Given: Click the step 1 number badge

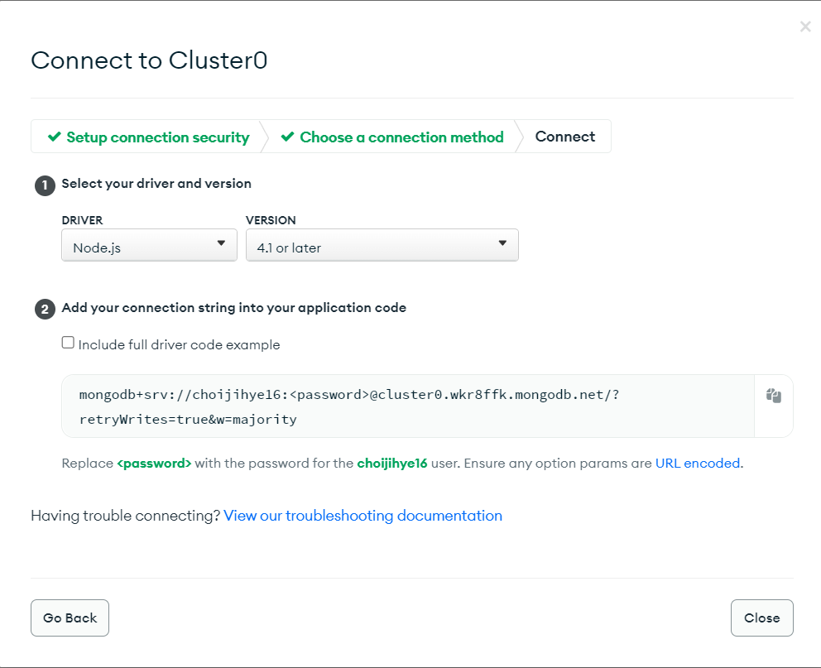Looking at the screenshot, I should click(45, 185).
